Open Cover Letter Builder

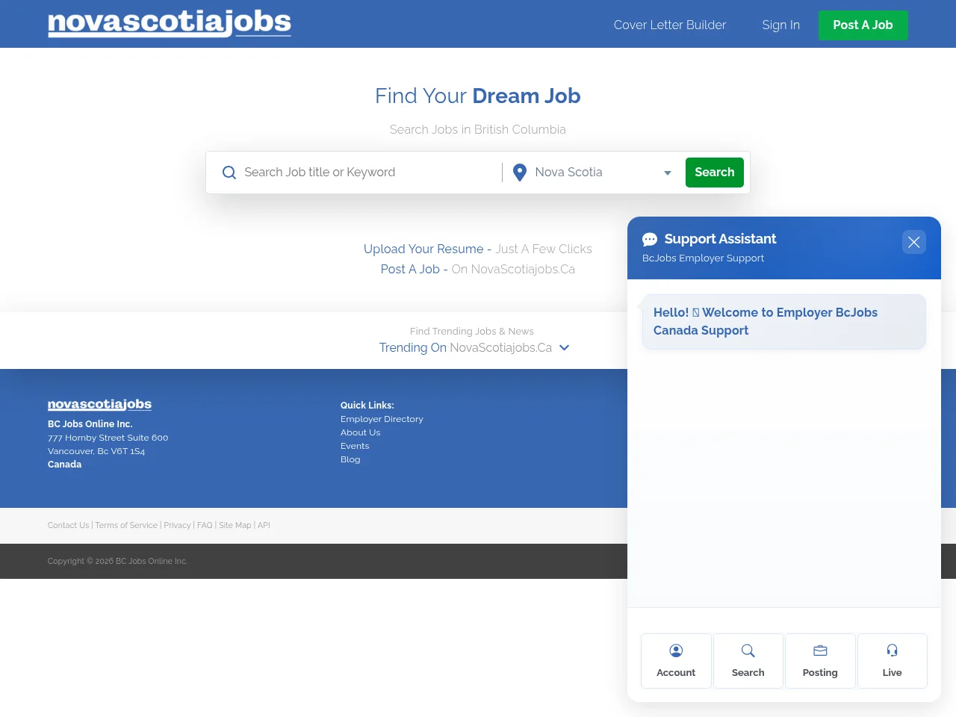coord(670,25)
